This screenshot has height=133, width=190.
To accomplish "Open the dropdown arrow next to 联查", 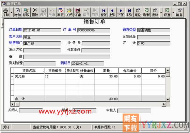I will pos(173,12).
